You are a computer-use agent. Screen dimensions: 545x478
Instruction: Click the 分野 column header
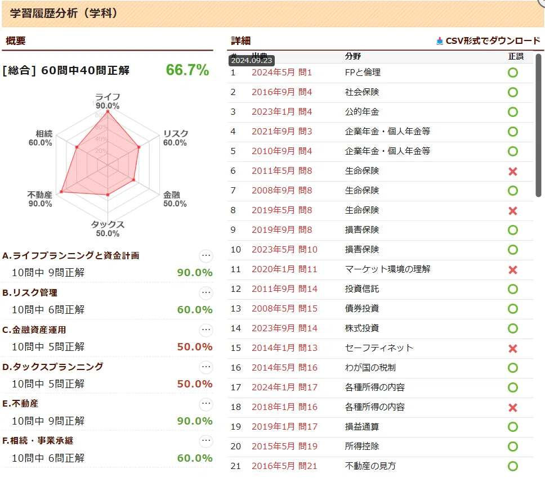[x=353, y=56]
